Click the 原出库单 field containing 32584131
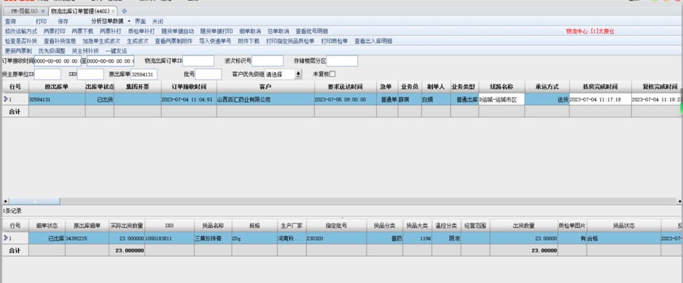683x283 pixels. click(144, 74)
